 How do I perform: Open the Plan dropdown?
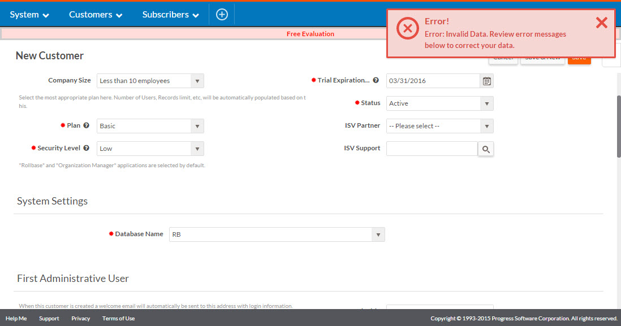click(x=150, y=126)
